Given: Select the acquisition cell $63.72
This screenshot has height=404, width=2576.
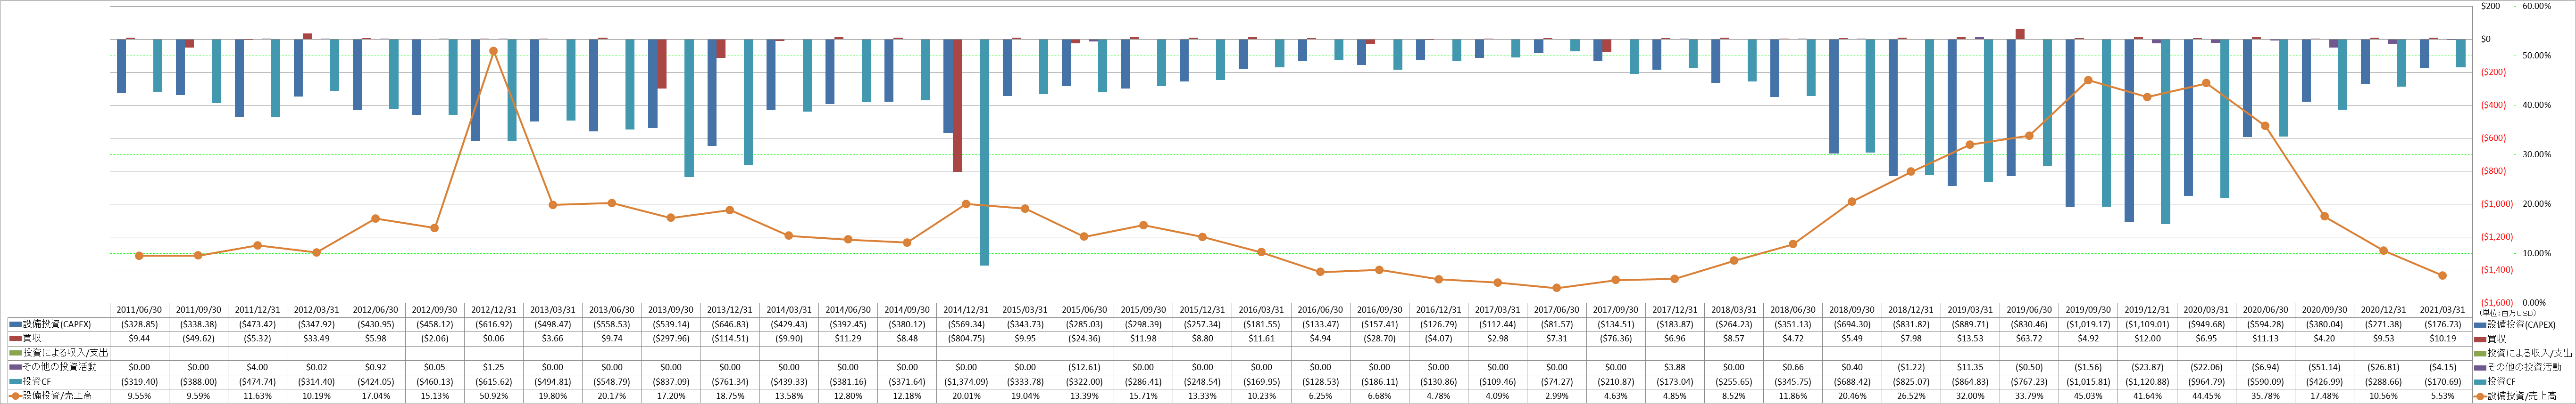Looking at the screenshot, I should click(2029, 338).
